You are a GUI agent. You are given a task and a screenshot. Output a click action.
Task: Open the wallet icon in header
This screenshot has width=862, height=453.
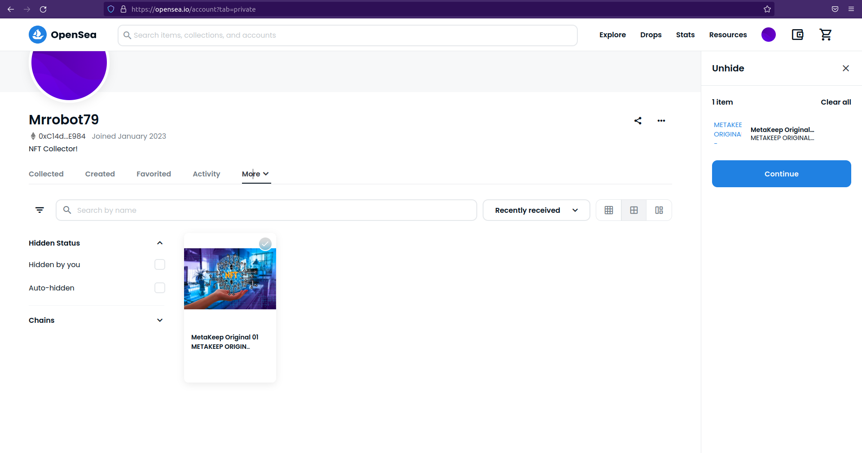[797, 35]
